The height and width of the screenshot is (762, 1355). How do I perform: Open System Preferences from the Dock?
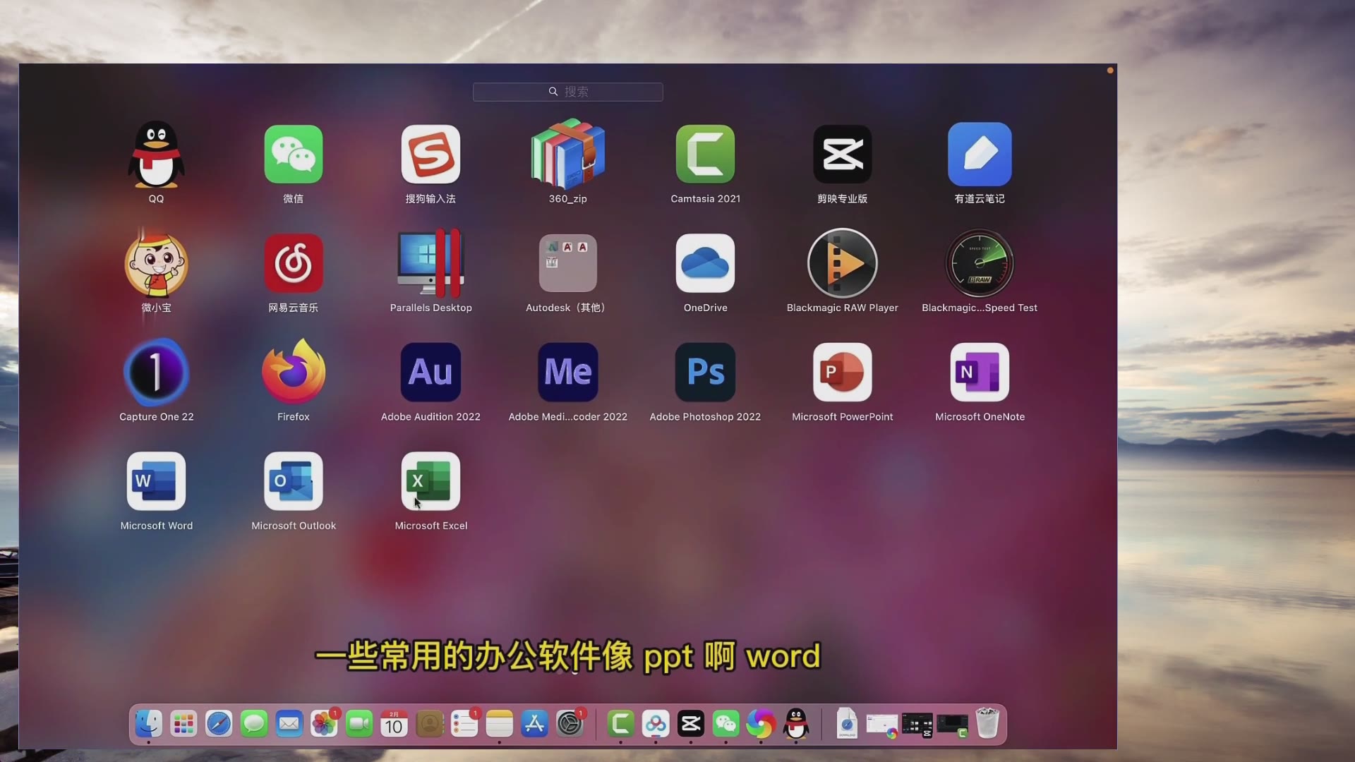pyautogui.click(x=570, y=724)
